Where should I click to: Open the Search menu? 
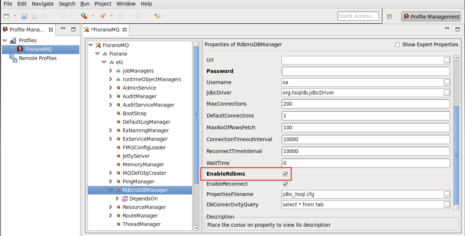tap(67, 4)
